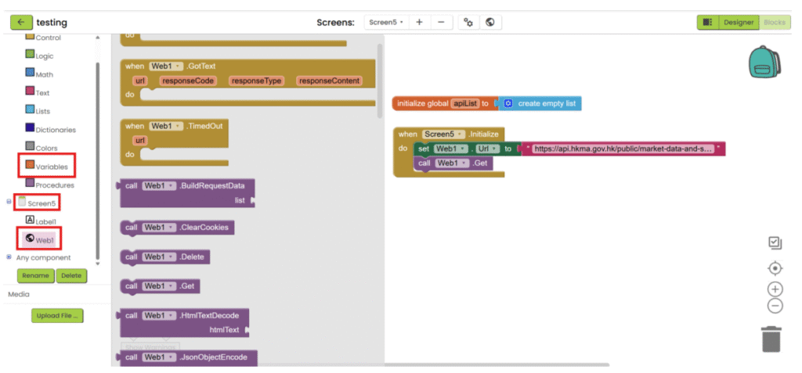Click the remove screen minus button

point(441,23)
